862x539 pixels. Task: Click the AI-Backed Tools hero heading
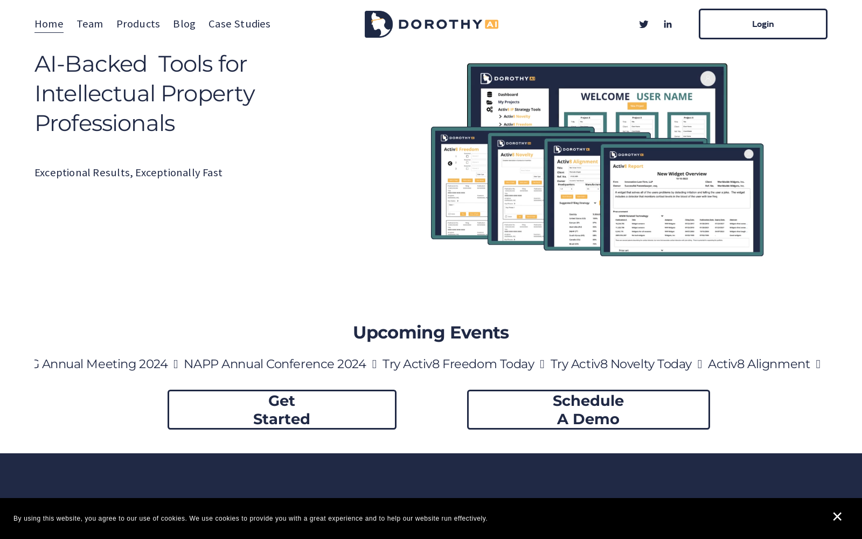pos(144,94)
